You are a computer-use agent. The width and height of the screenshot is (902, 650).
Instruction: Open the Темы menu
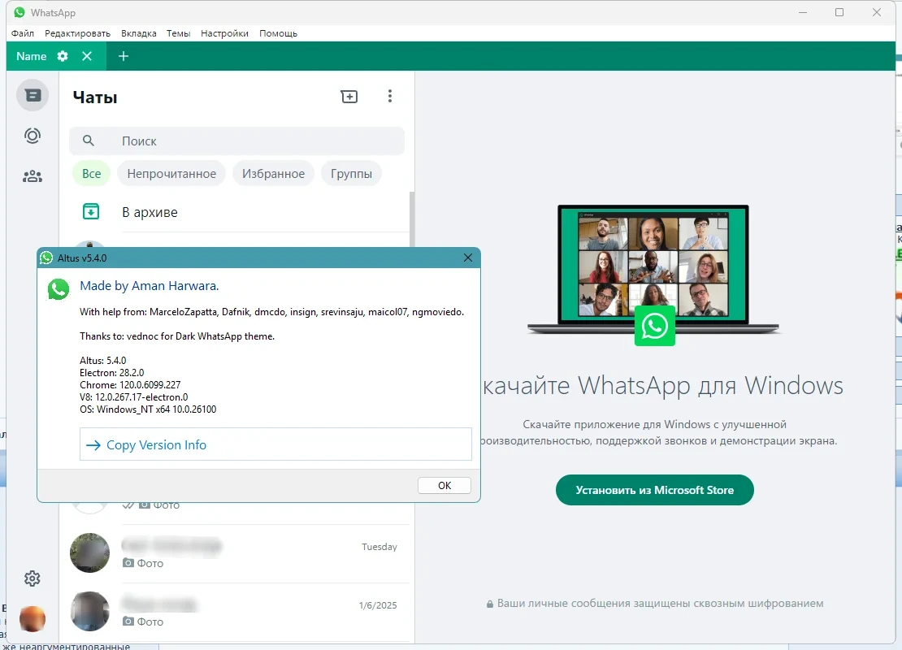pos(178,33)
